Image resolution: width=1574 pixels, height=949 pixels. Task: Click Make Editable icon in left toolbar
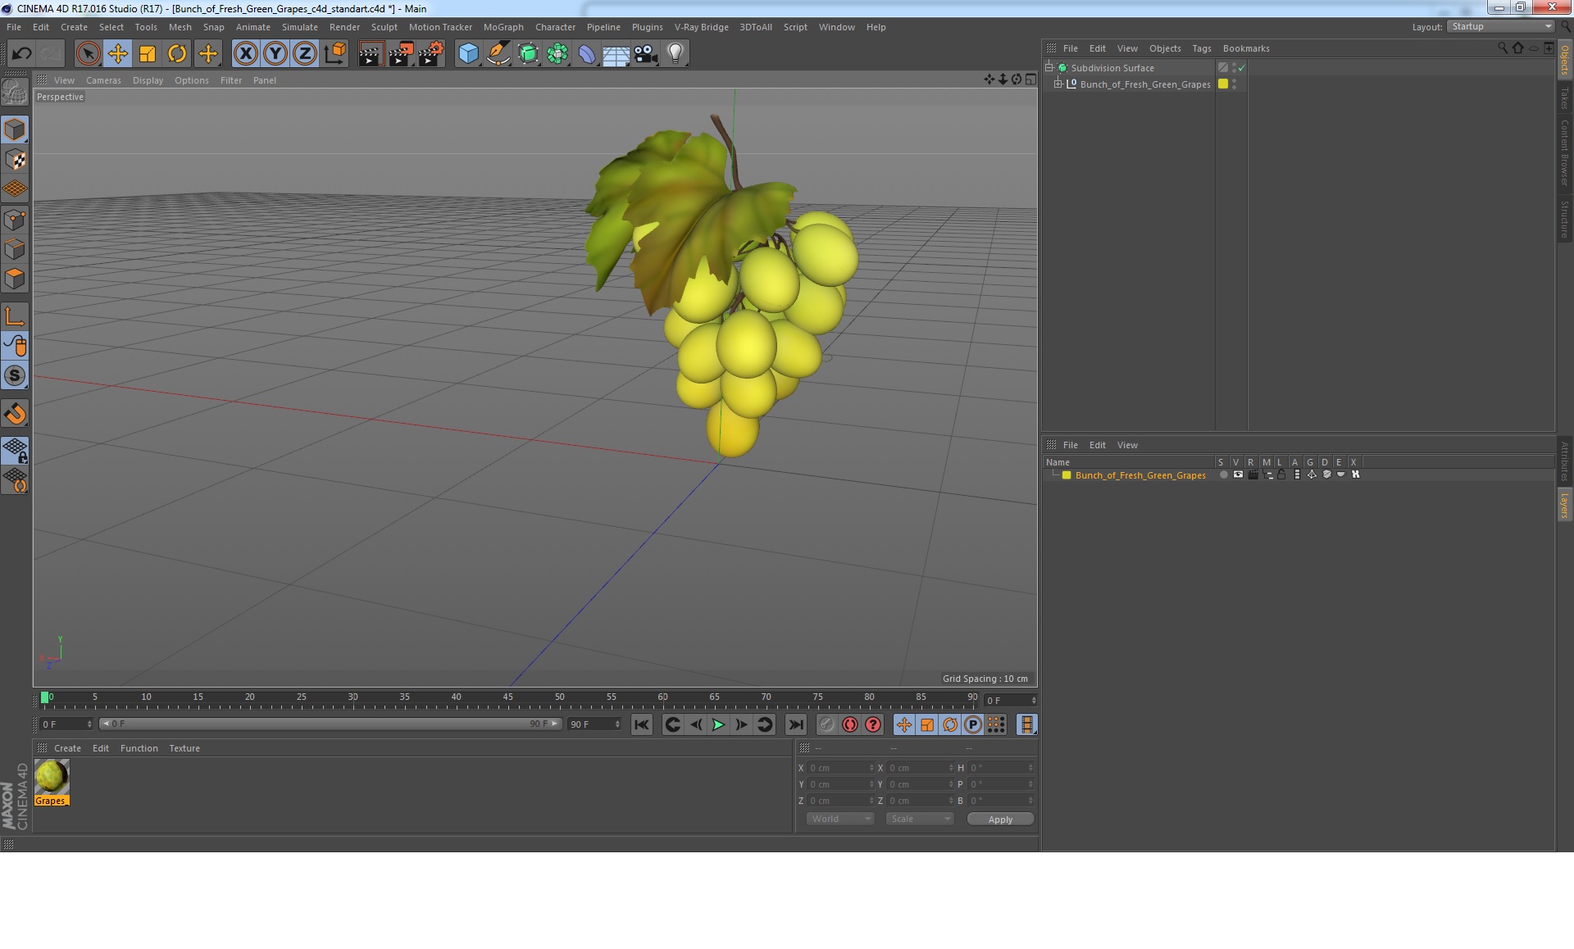(x=15, y=93)
